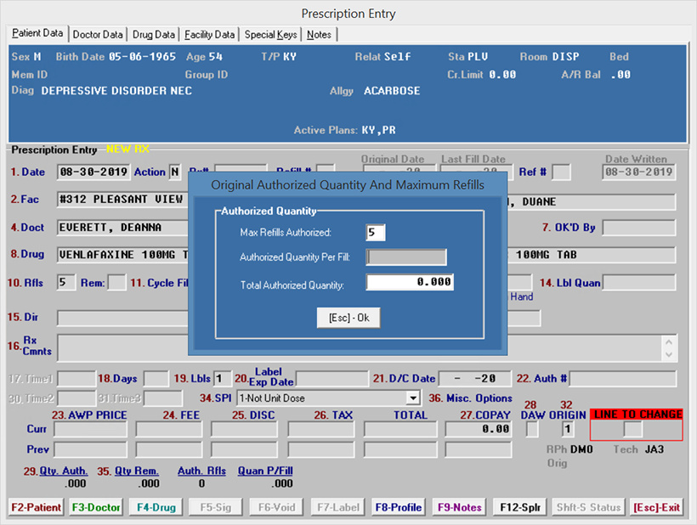Expand the SPI Not Unit Dose dropdown
This screenshot has height=525, width=697.
[413, 398]
